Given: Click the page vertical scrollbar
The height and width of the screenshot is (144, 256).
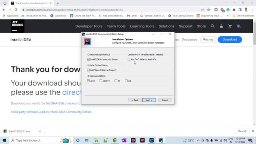Looking at the screenshot, I should 254,34.
